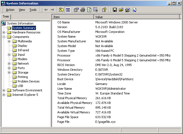The height and width of the screenshot is (134, 183).
Task: Expand the Internet Explorer 5 node
Action: (4, 95)
